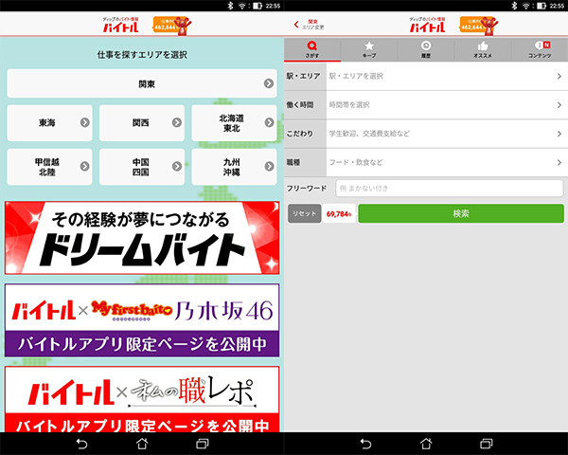Tap バイトル logo in right screen header

point(428,25)
